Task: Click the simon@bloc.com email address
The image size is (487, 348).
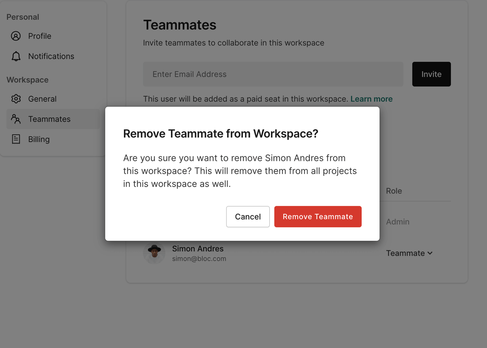Action: click(x=199, y=259)
